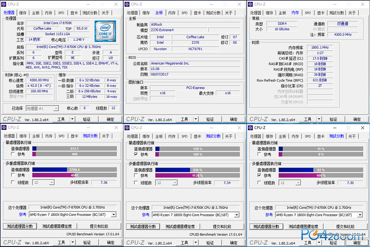Viewport: 370px width, 247px height.
Task: Expand Ryzen 7 1800X reference dropdown in the 512.1 window
Action: click(114, 214)
